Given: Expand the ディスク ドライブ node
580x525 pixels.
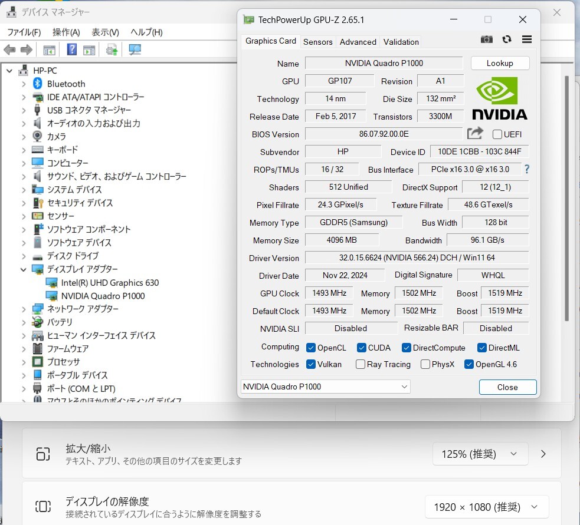Looking at the screenshot, I should click(23, 256).
